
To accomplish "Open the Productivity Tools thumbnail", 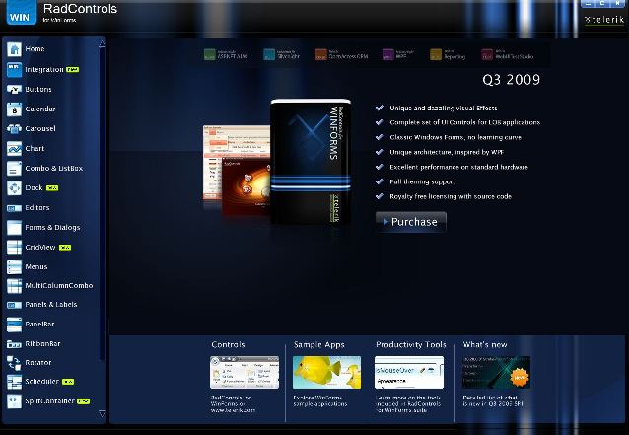I will pos(409,372).
